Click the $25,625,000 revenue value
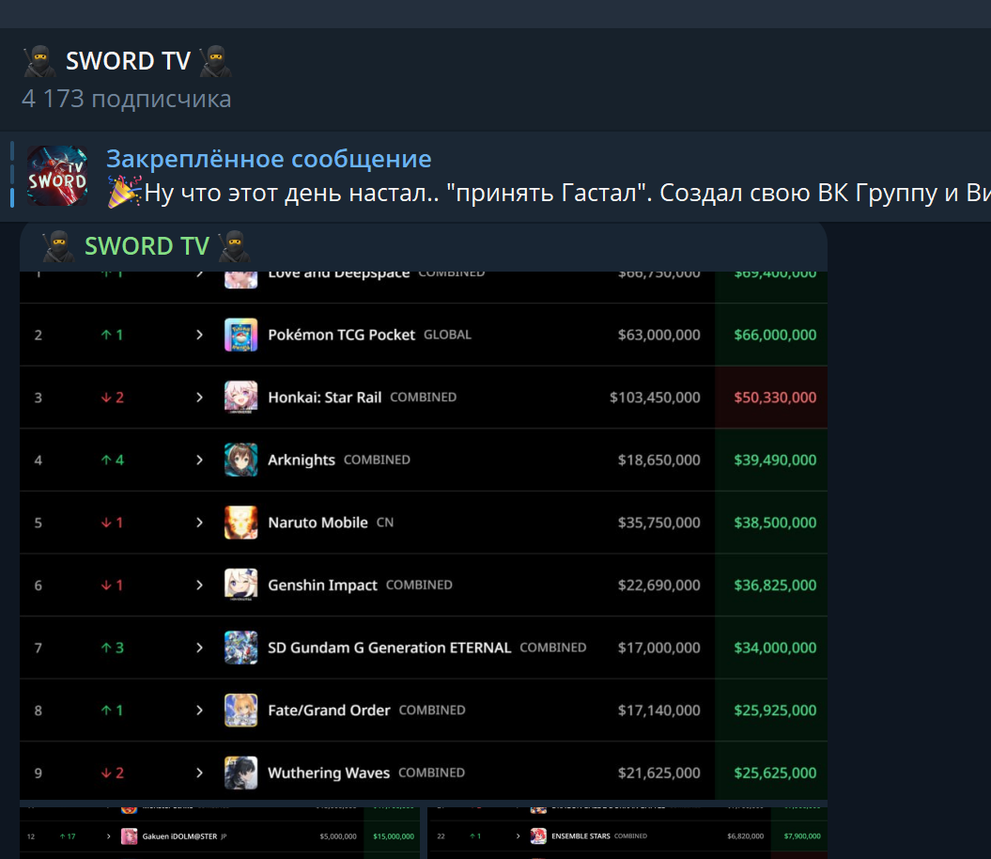The width and height of the screenshot is (991, 859). point(775,773)
